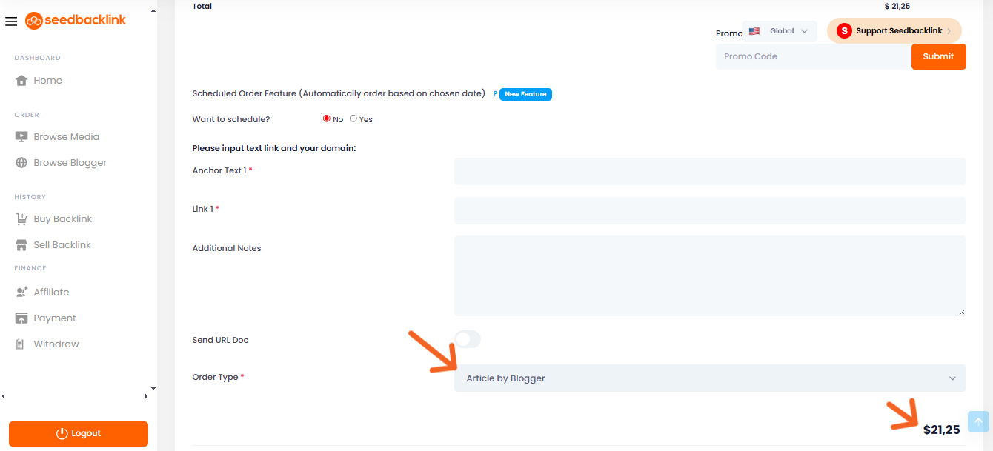Click the Withdraw icon in sidebar

point(21,344)
